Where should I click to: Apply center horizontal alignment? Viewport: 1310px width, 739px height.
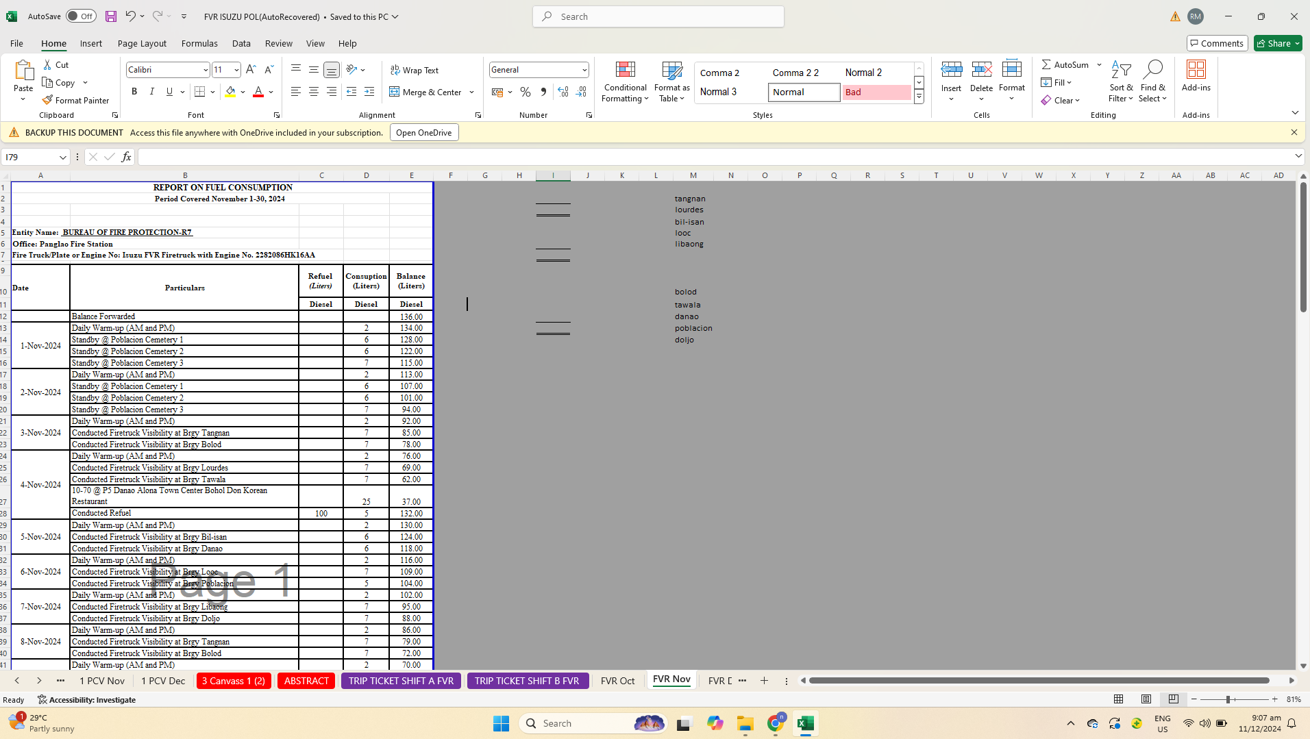coord(314,92)
